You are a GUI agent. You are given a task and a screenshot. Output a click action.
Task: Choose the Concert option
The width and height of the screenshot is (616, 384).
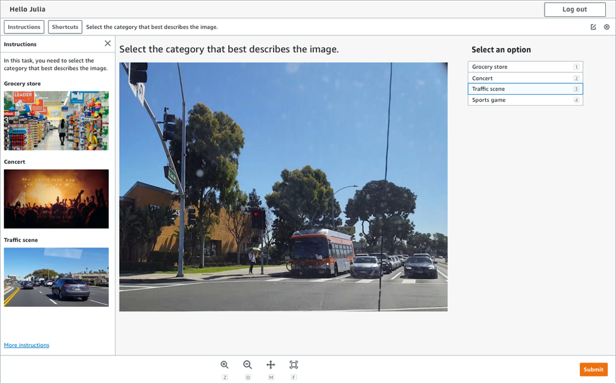click(525, 78)
